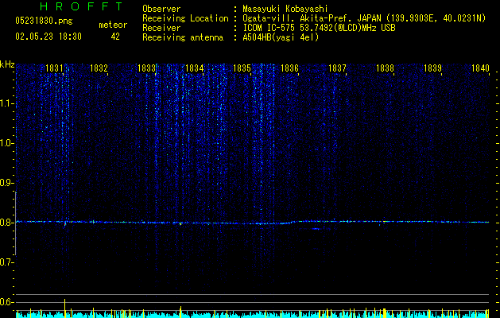Click the 1833 time marker

tap(147, 68)
